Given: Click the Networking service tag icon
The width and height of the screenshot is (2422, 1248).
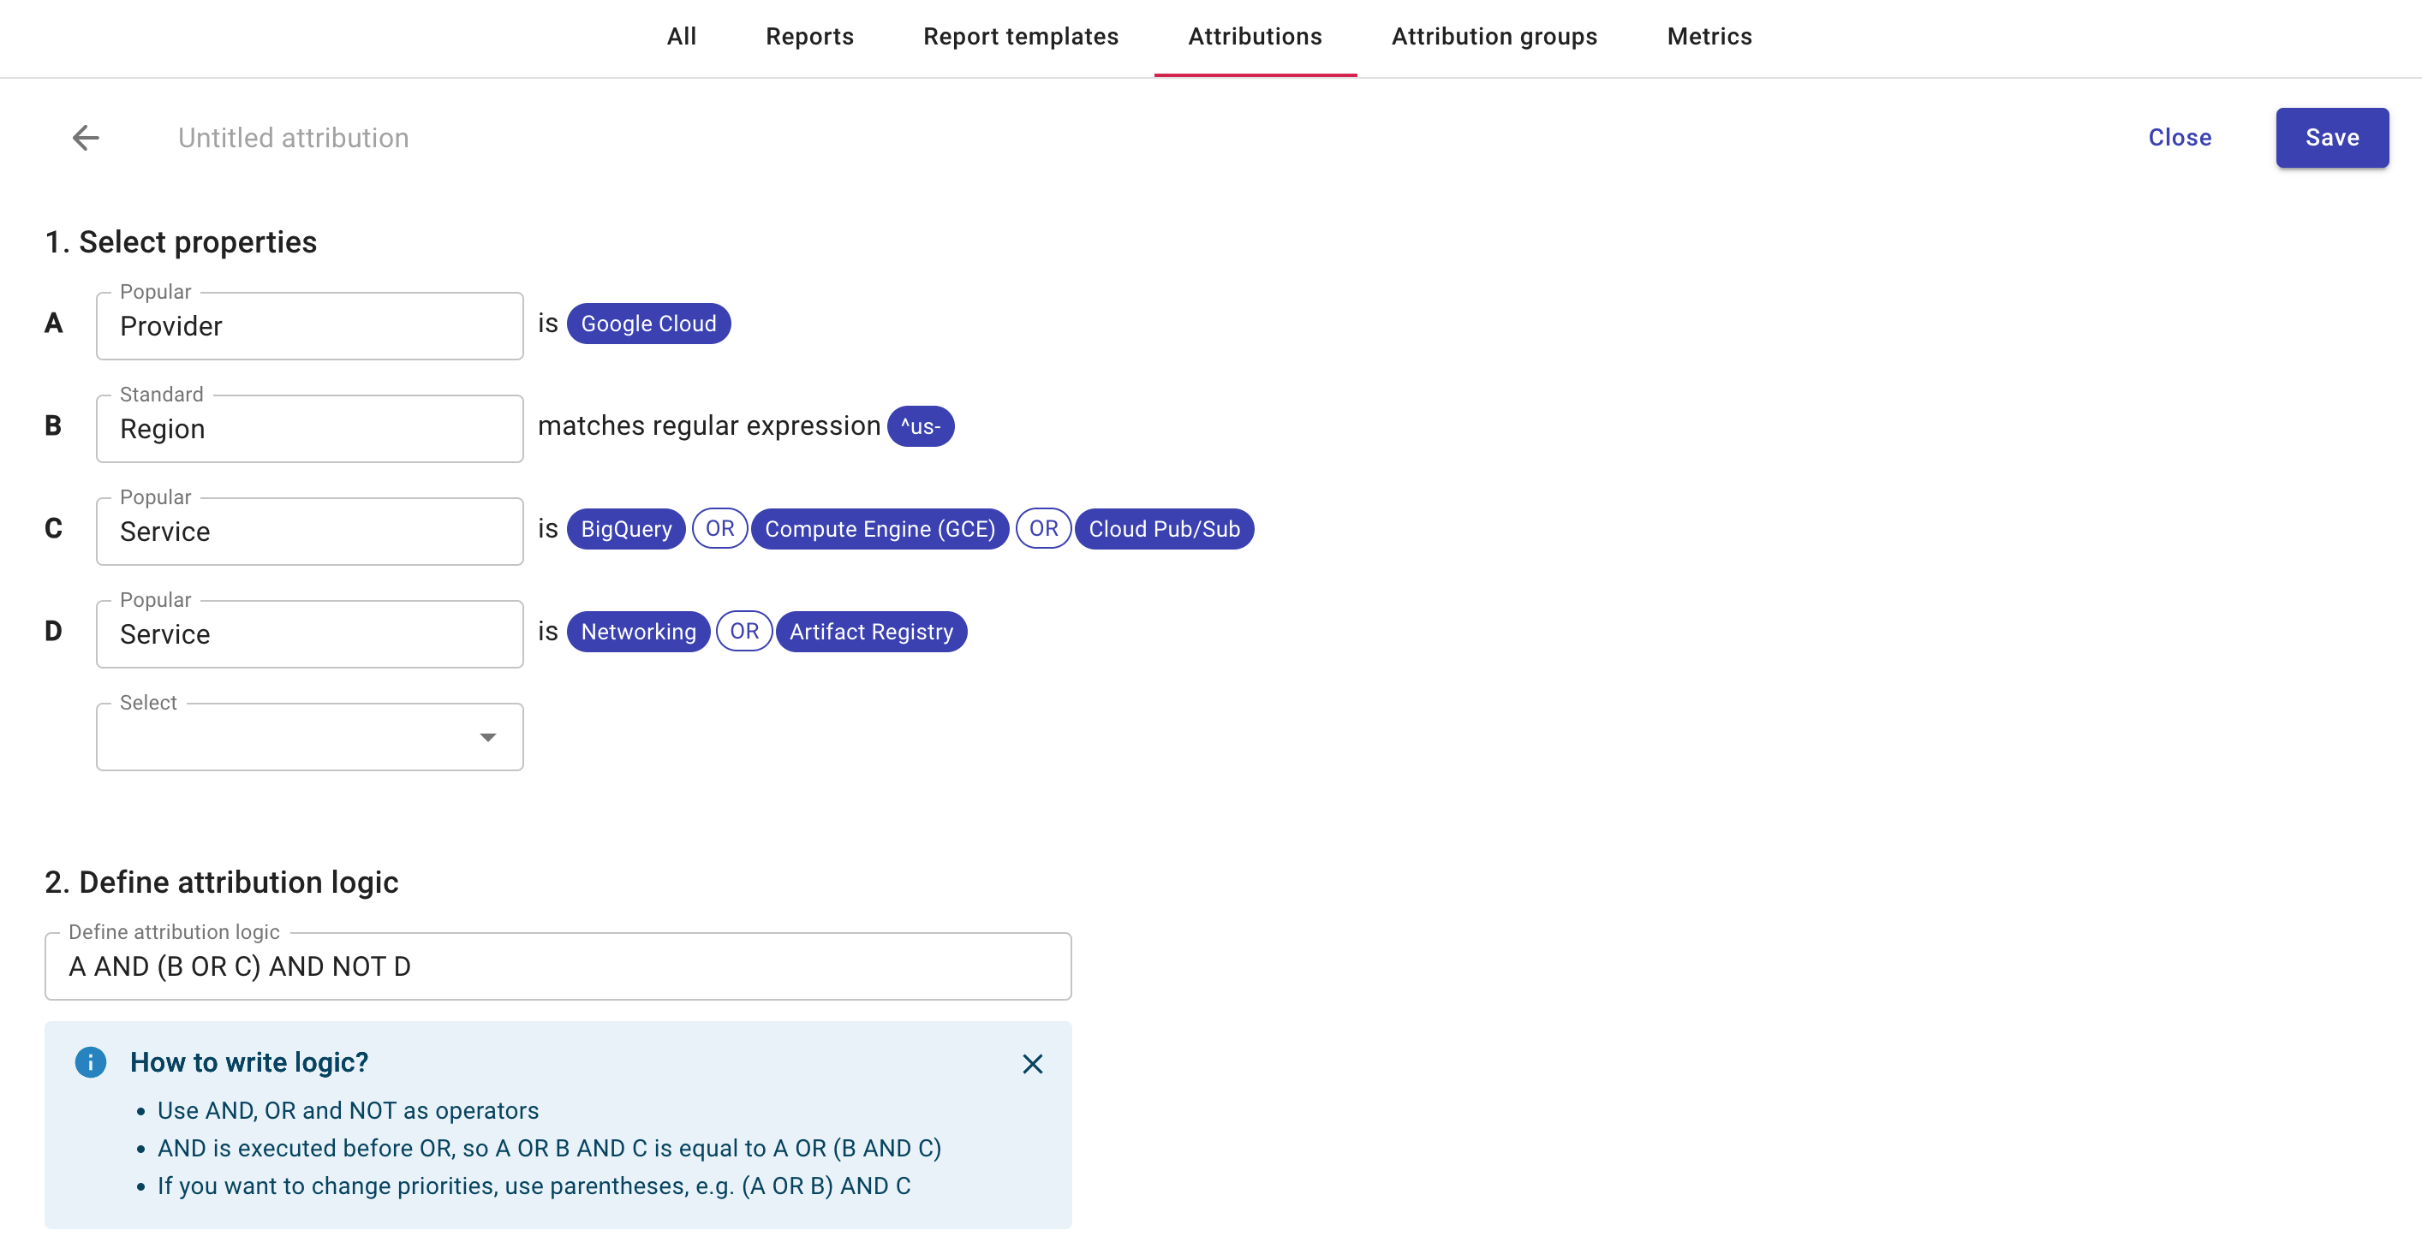Looking at the screenshot, I should [637, 630].
